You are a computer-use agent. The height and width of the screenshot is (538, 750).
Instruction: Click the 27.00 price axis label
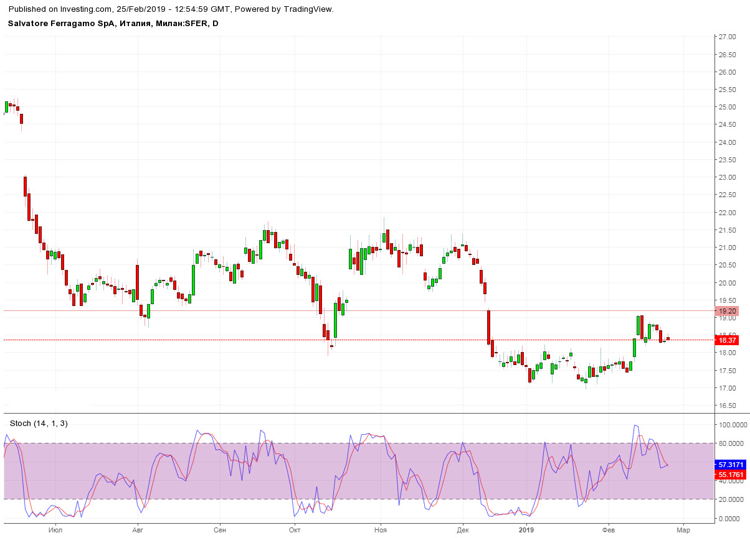pyautogui.click(x=728, y=37)
